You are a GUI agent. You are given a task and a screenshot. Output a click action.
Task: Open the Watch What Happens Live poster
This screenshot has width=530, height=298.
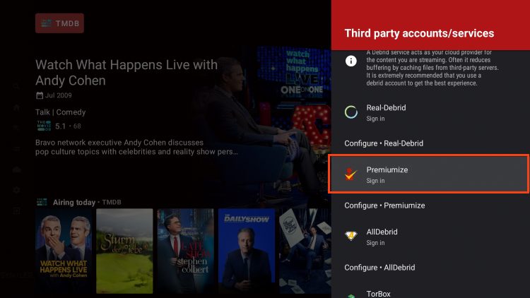(63, 241)
